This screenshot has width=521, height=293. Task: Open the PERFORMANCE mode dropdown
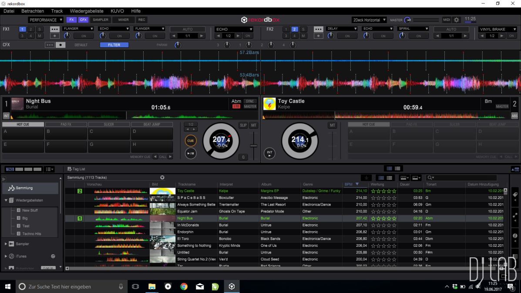tap(46, 20)
